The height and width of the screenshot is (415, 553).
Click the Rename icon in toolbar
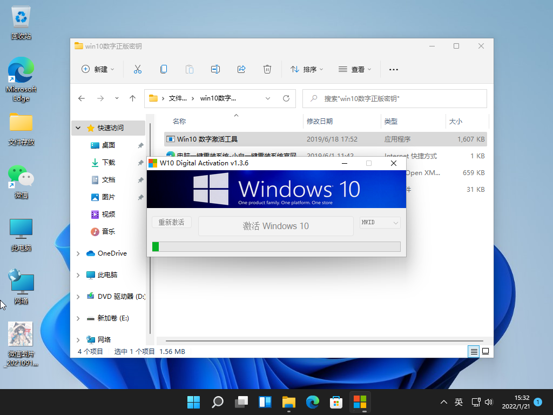[x=215, y=69]
